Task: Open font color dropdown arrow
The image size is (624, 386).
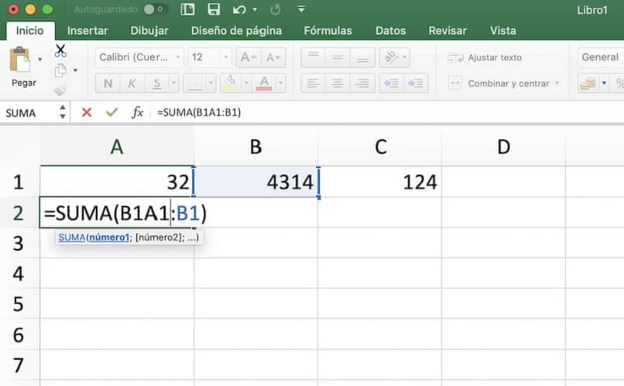Action: (280, 83)
